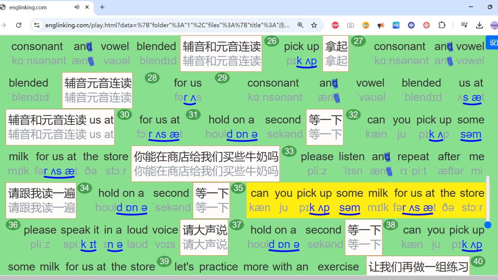Click the phrase 'us at' at end of row two
The height and width of the screenshot is (280, 498).
point(471,83)
